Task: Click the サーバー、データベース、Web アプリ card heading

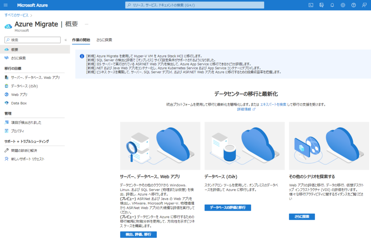Action: pyautogui.click(x=150, y=177)
